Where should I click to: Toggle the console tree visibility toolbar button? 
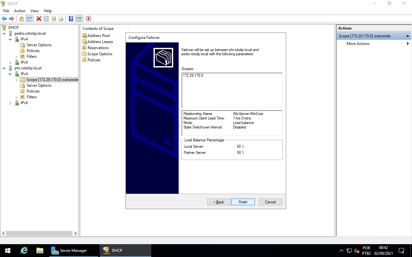coord(29,18)
